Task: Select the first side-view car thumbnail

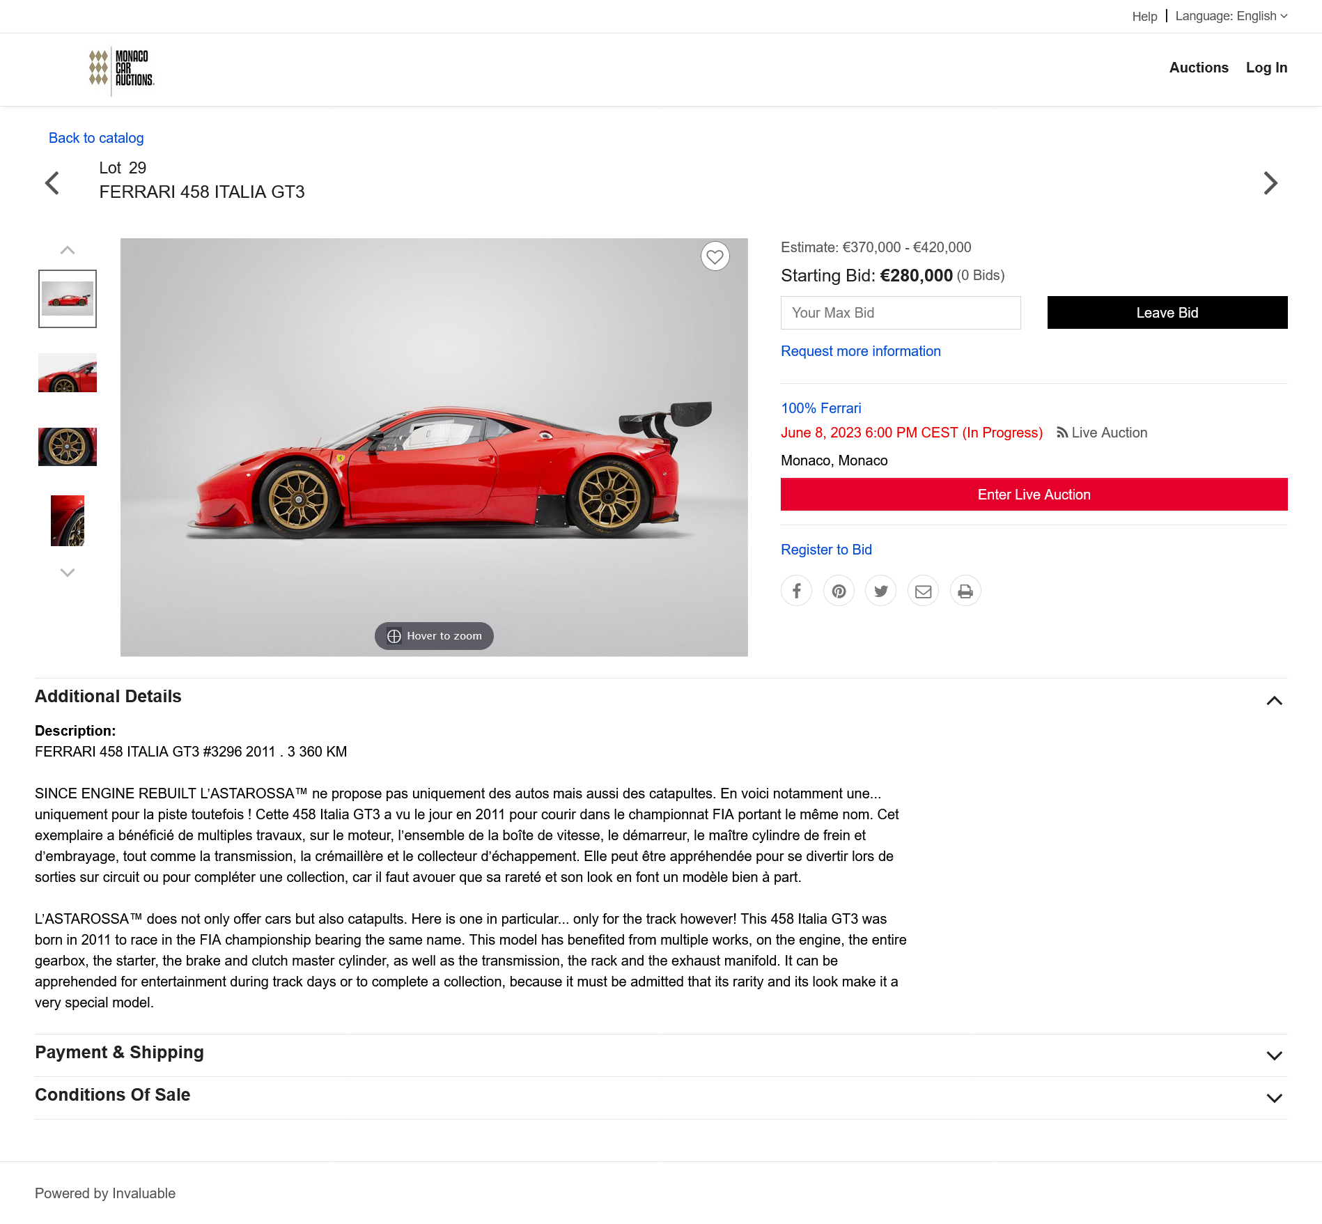Action: [x=68, y=299]
